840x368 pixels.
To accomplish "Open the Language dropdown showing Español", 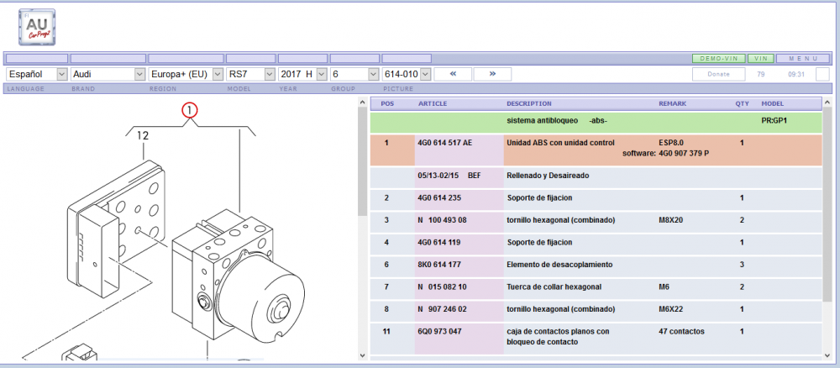I will [35, 74].
